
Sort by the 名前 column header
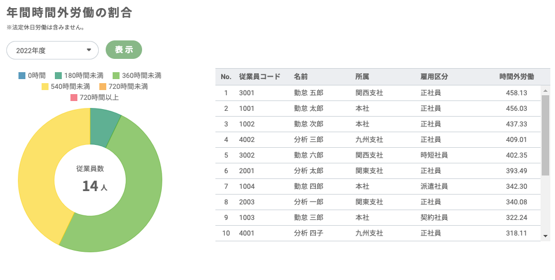300,77
